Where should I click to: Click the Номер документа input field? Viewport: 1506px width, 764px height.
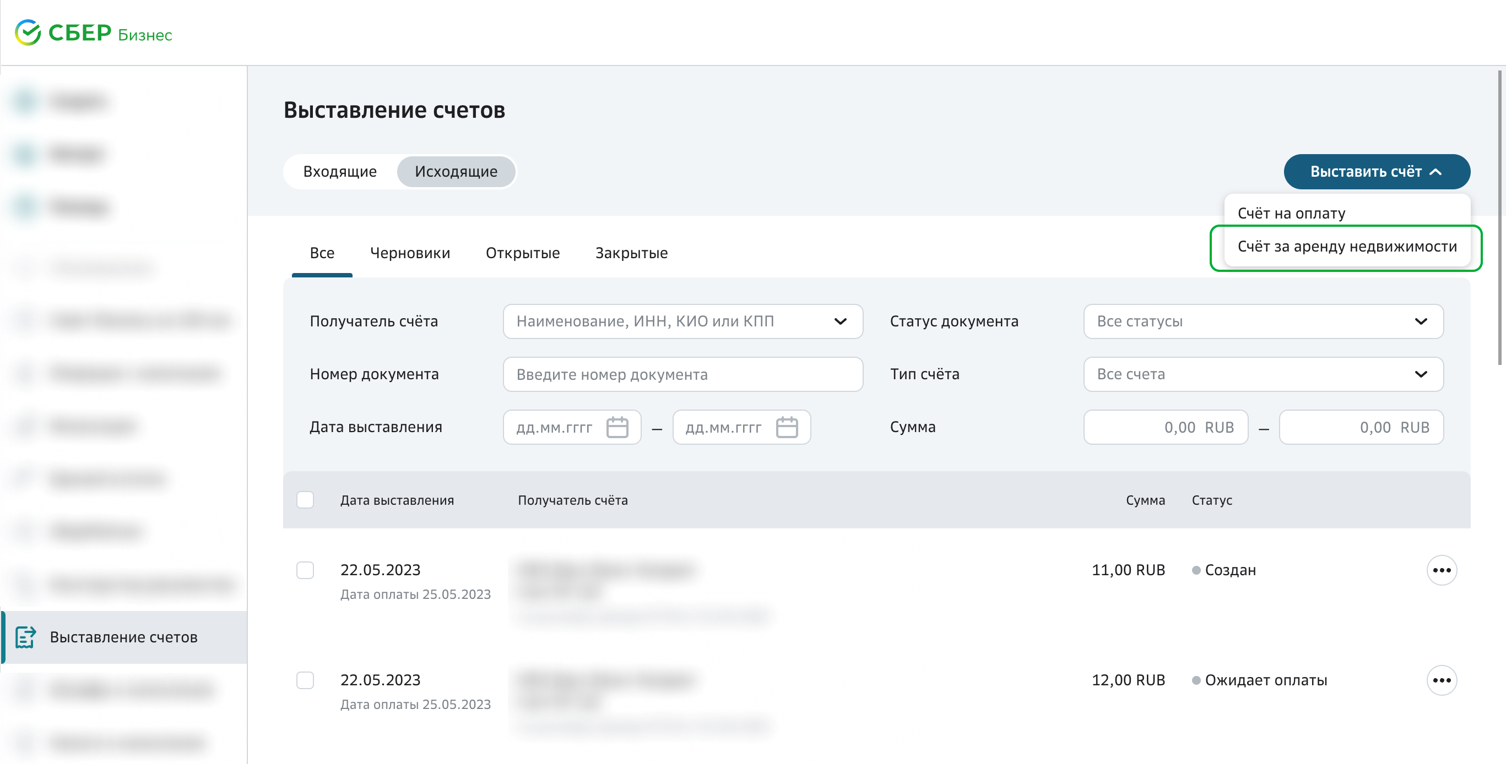coord(682,374)
